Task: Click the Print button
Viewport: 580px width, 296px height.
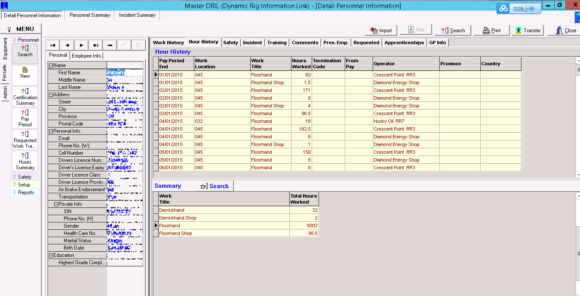Action: point(491,30)
